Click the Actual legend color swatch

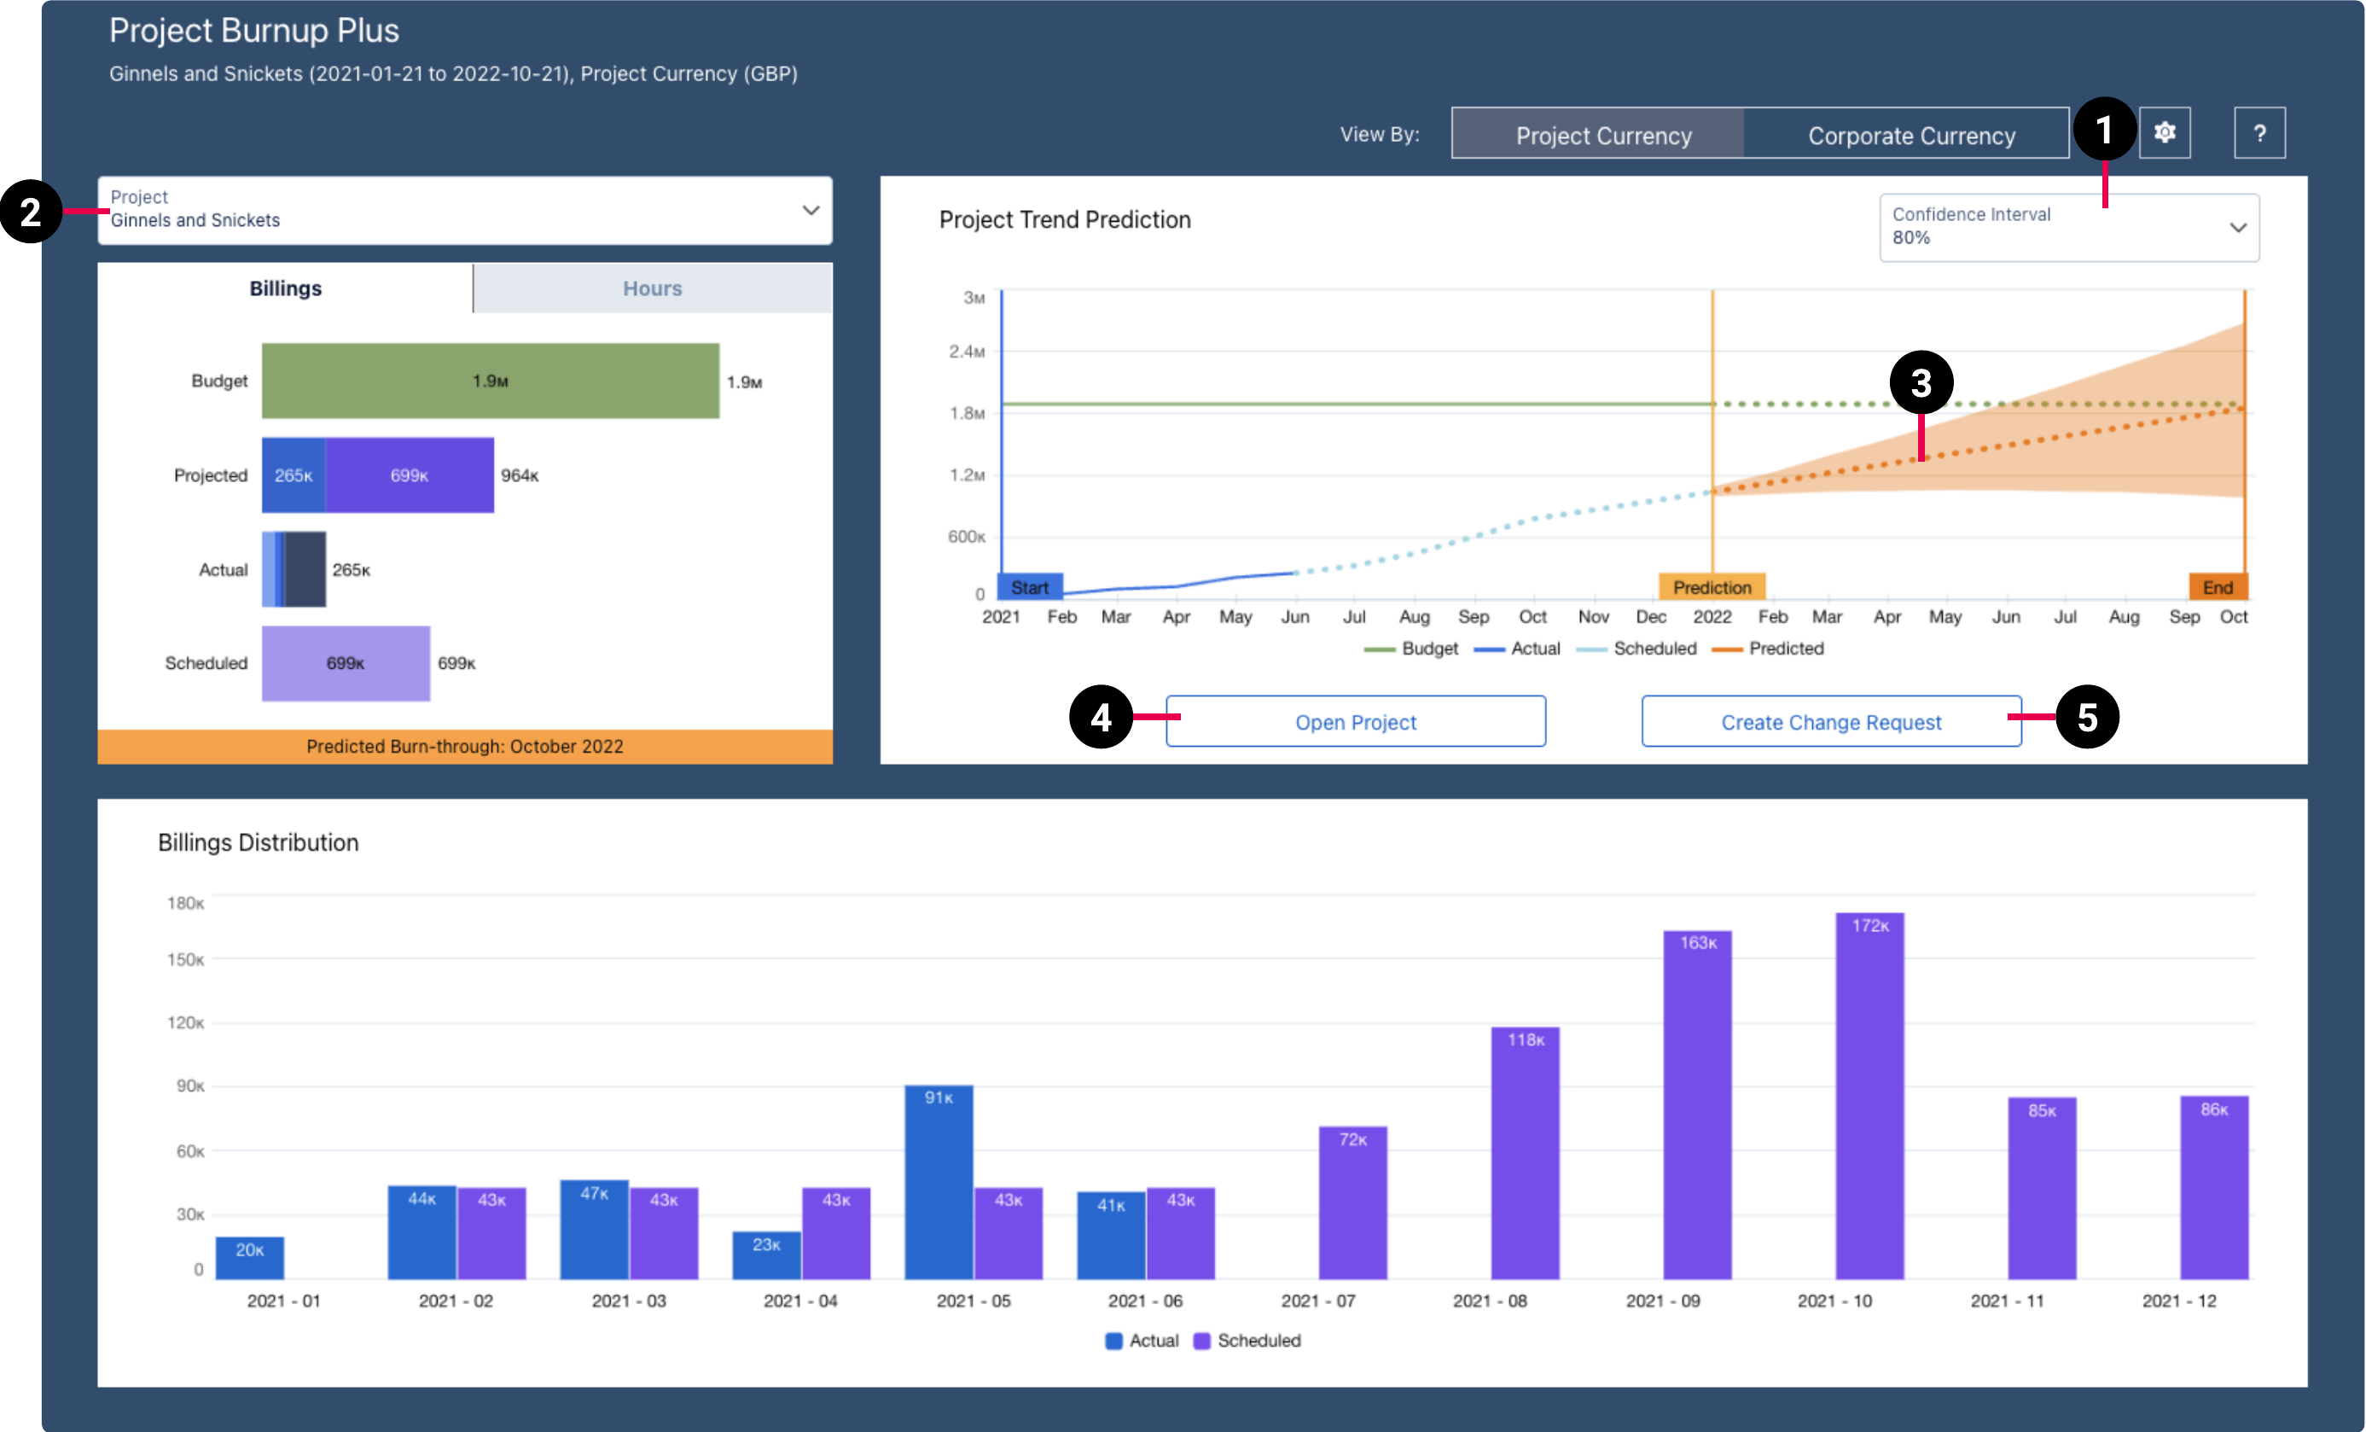coord(1112,1341)
